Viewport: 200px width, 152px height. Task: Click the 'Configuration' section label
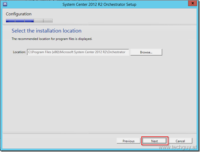click(x=19, y=14)
